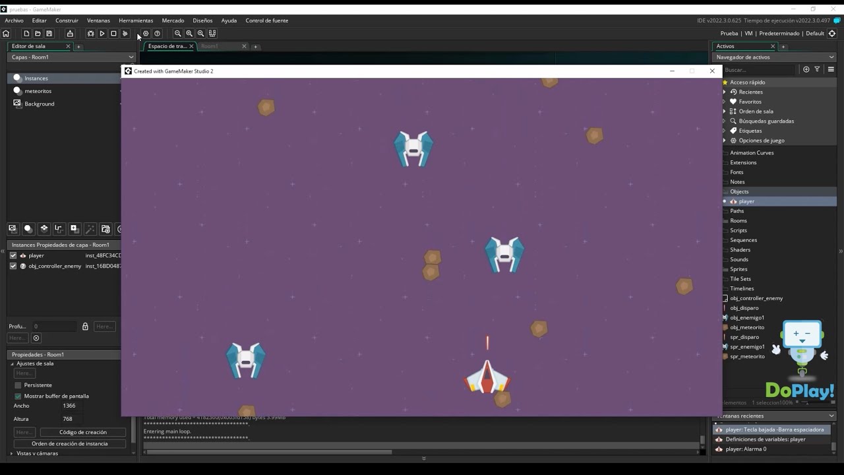Click the output panel horizontal scrollbar
The width and height of the screenshot is (844, 475).
[x=269, y=452]
